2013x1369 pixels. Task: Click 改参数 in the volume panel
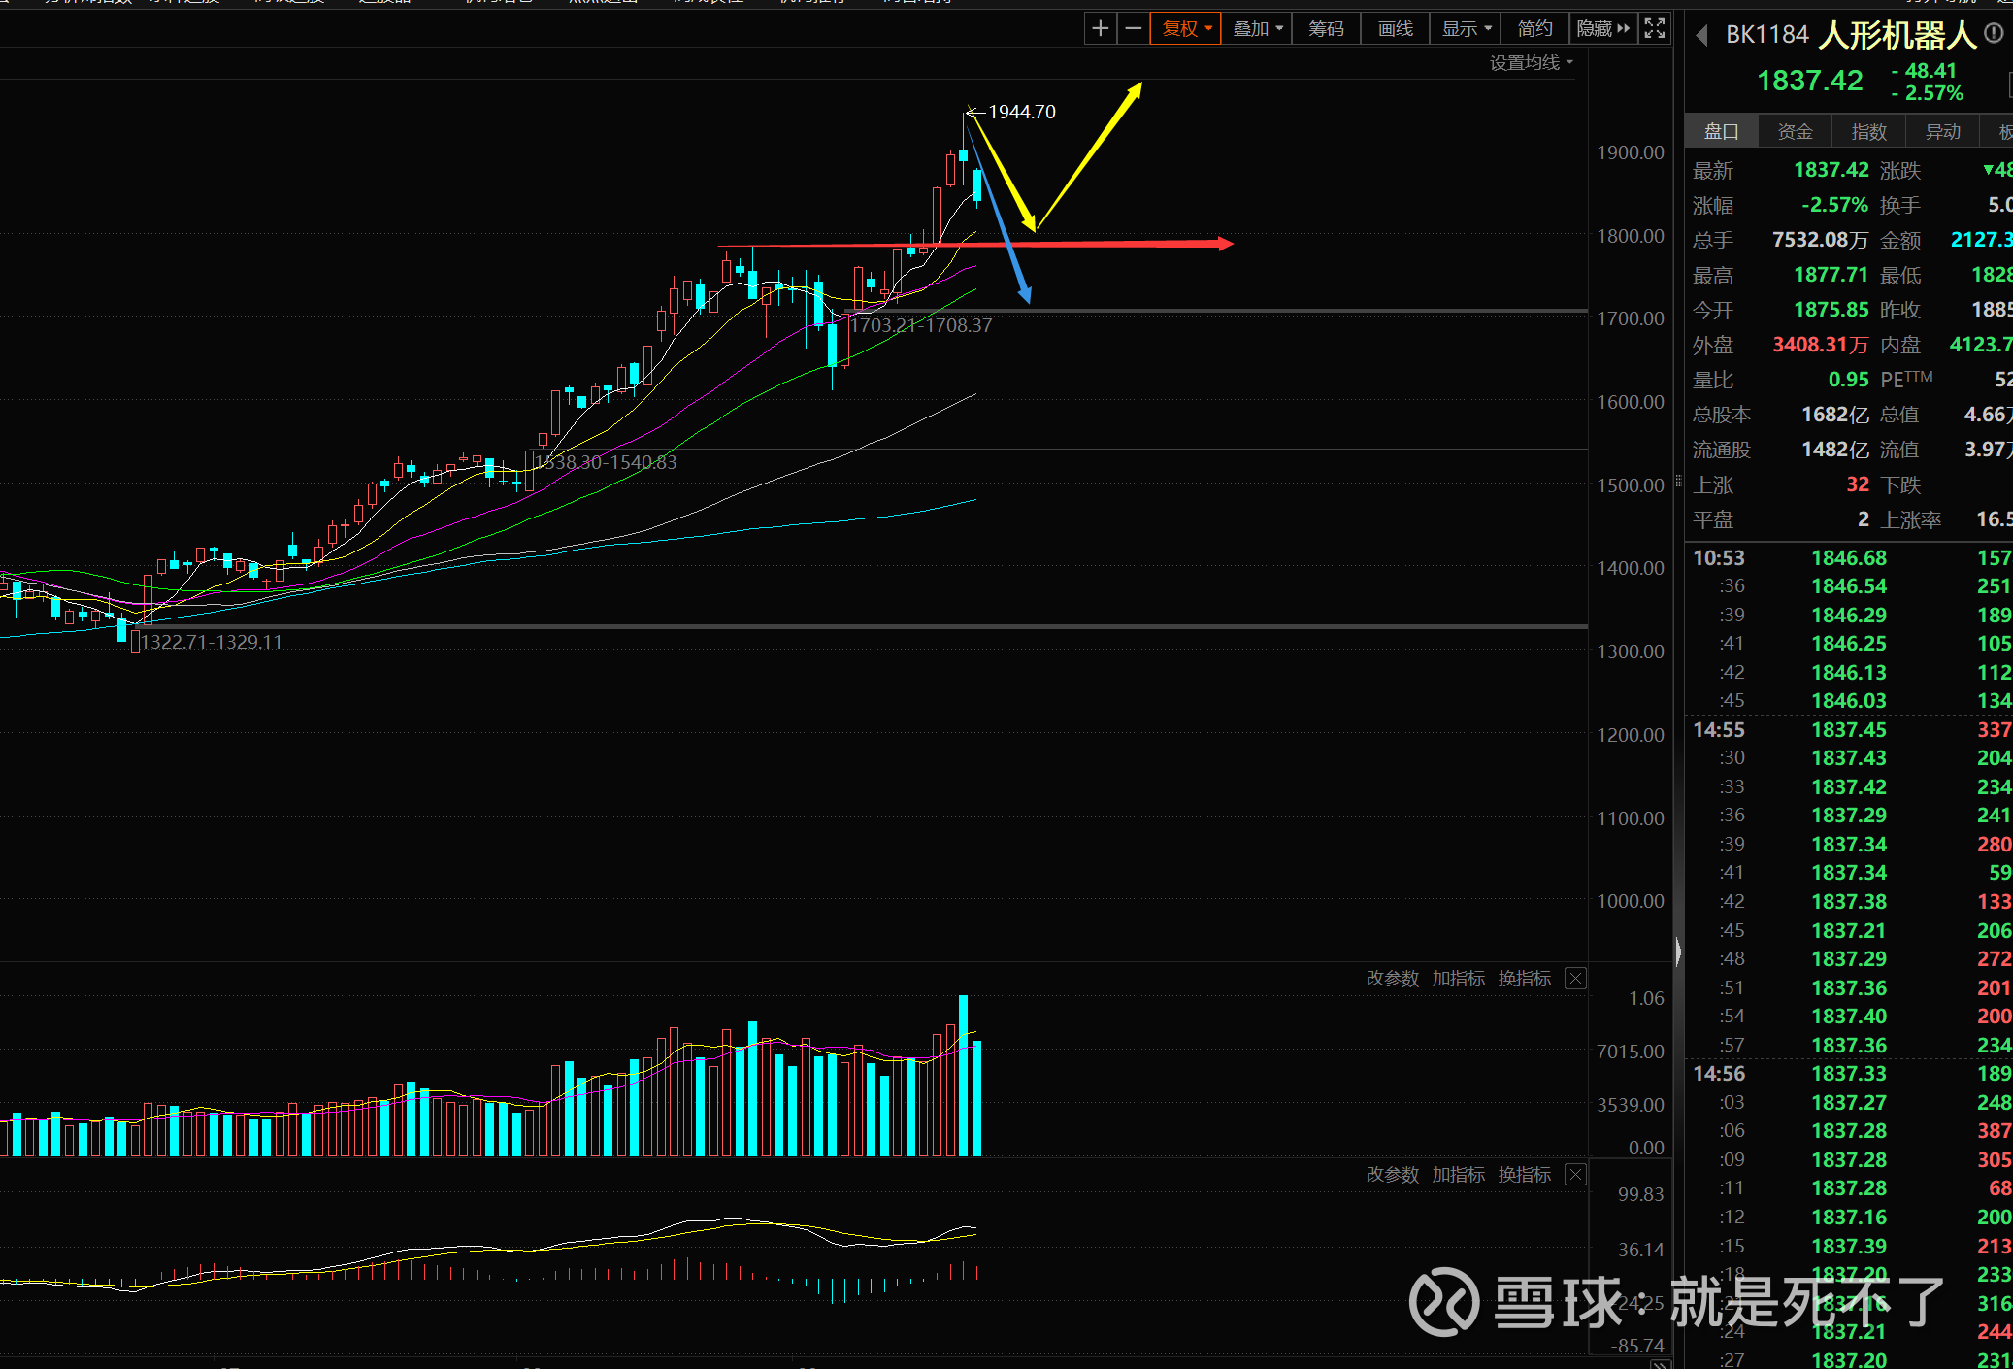pyautogui.click(x=1392, y=979)
